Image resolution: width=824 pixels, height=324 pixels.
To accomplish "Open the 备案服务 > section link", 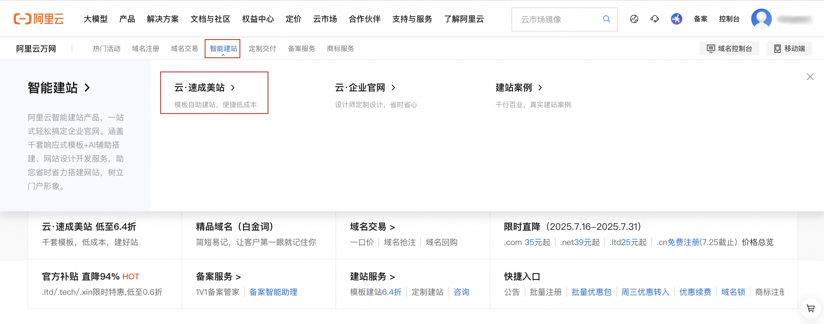I will tap(218, 276).
